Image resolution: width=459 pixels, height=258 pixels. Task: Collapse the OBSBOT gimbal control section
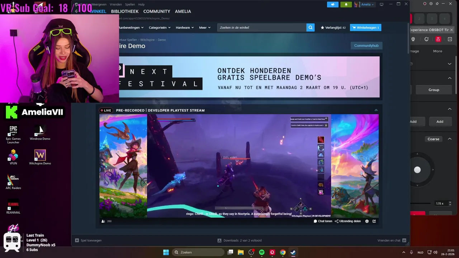click(x=450, y=139)
